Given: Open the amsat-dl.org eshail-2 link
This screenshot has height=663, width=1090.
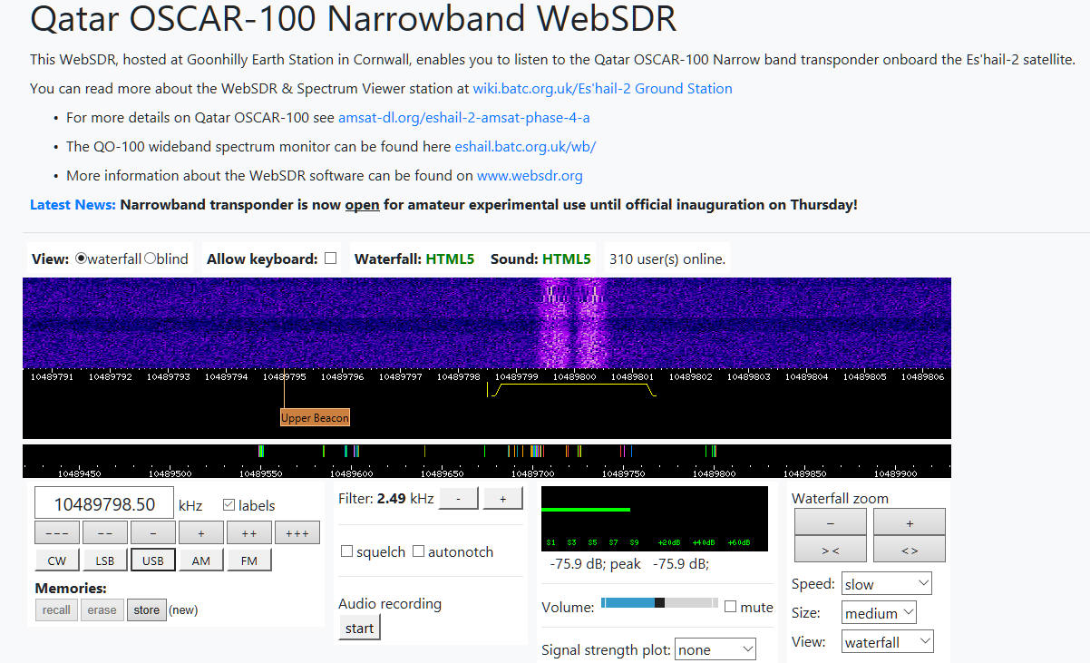Looking at the screenshot, I should coord(464,118).
